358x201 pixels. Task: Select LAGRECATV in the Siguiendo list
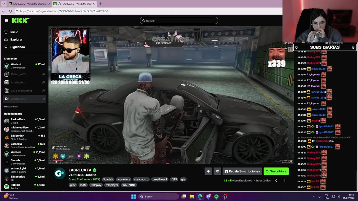click(x=24, y=99)
